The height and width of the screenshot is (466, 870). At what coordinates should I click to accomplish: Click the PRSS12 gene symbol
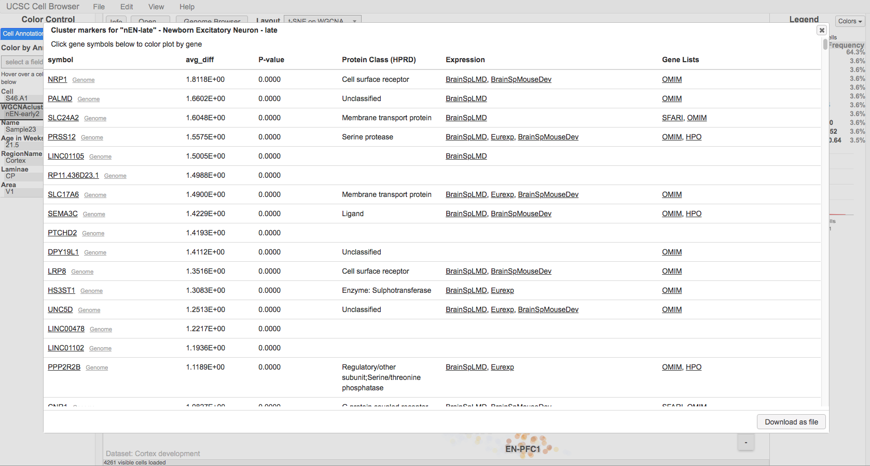62,137
